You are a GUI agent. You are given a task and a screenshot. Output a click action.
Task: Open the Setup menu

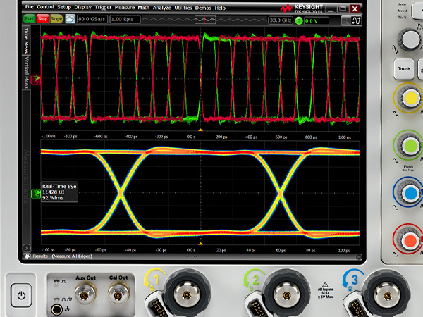point(64,7)
